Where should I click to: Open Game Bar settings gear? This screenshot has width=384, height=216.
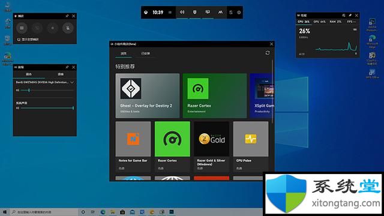tap(239, 12)
